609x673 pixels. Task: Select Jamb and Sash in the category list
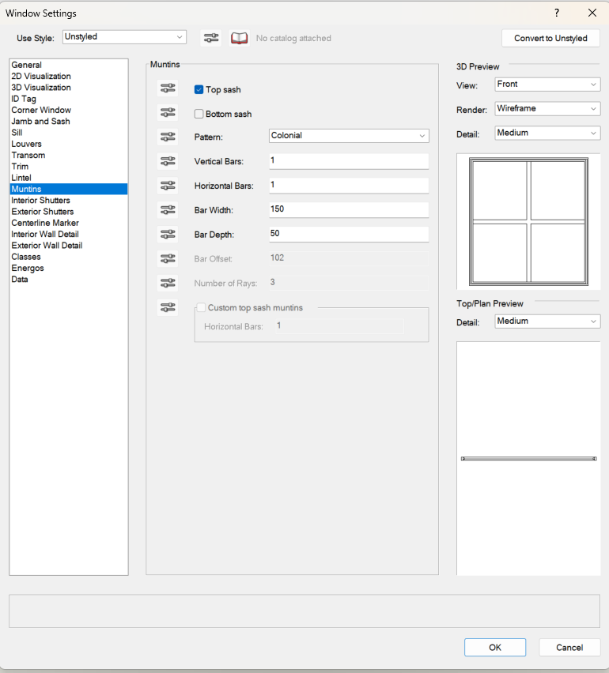40,122
